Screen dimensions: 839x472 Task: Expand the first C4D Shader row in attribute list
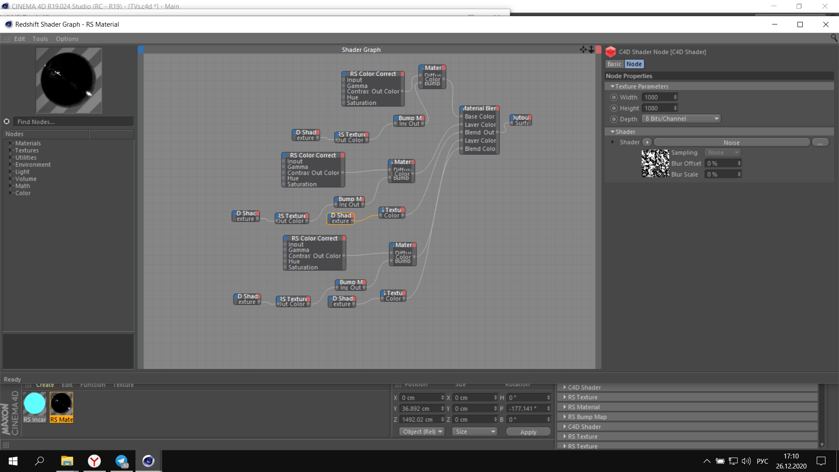[x=565, y=387]
